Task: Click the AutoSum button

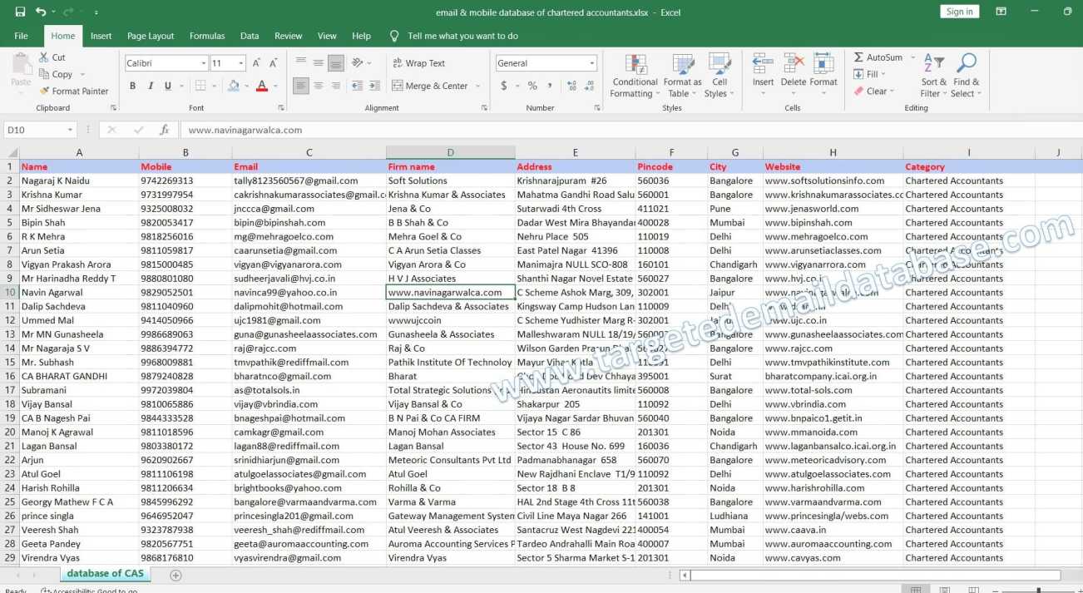Action: 877,57
